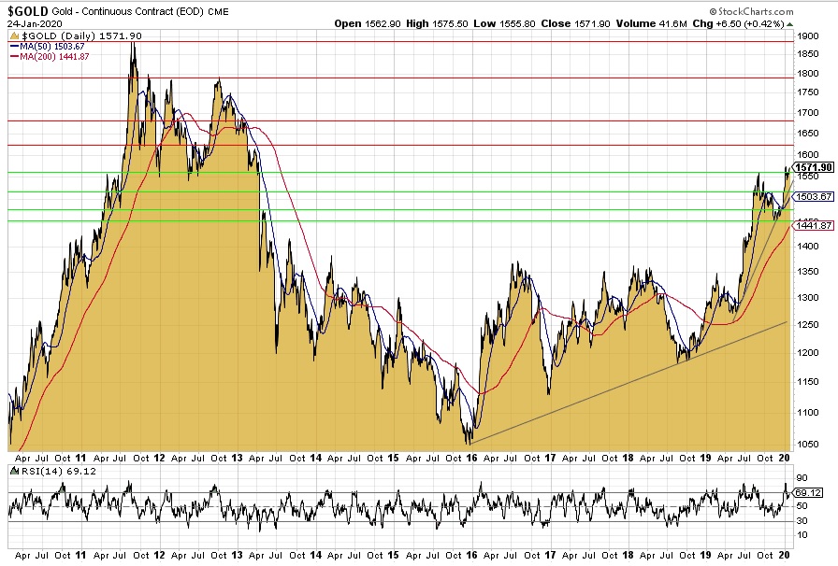Click the 69.12 RSI value tag

click(810, 492)
